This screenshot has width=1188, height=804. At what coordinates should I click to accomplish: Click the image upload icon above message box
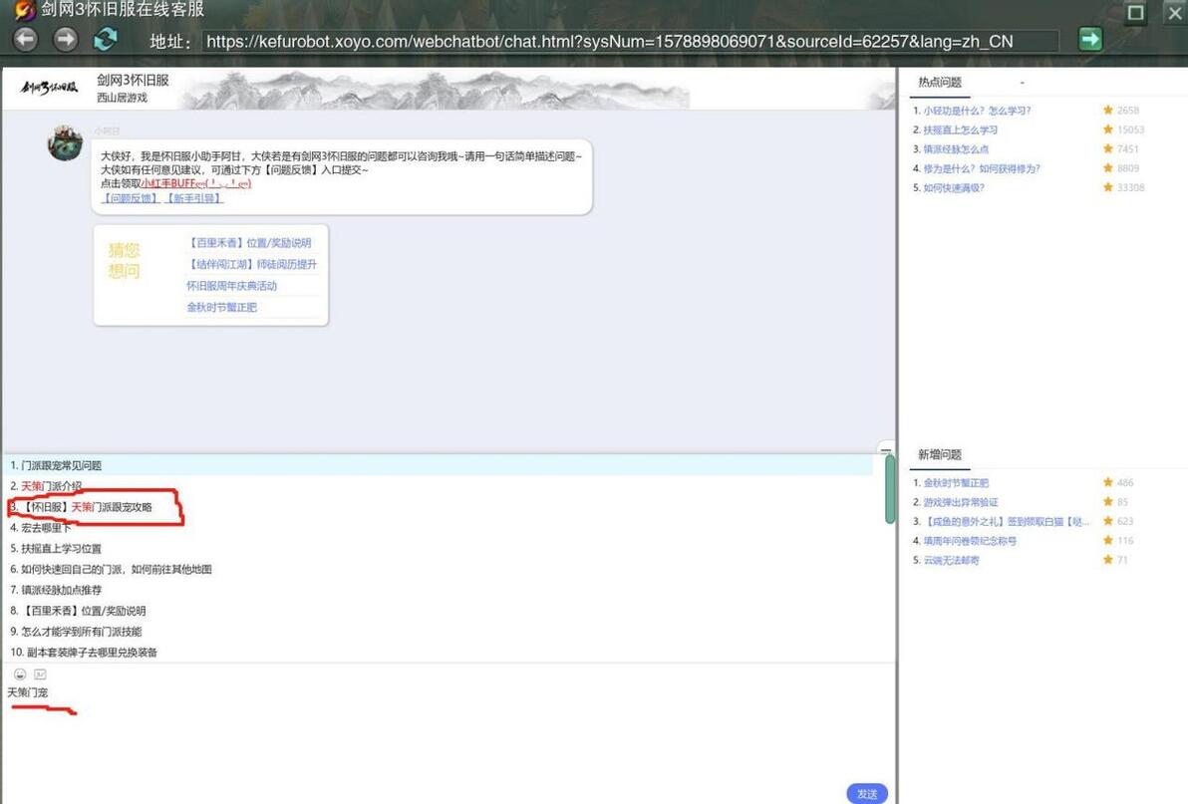[40, 673]
